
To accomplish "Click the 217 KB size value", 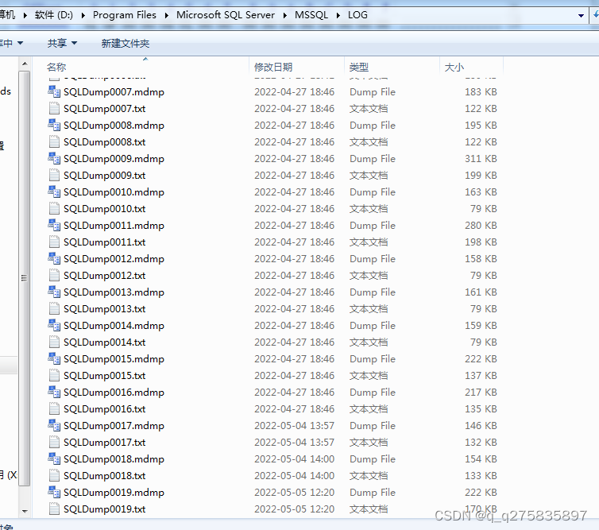I will click(481, 392).
